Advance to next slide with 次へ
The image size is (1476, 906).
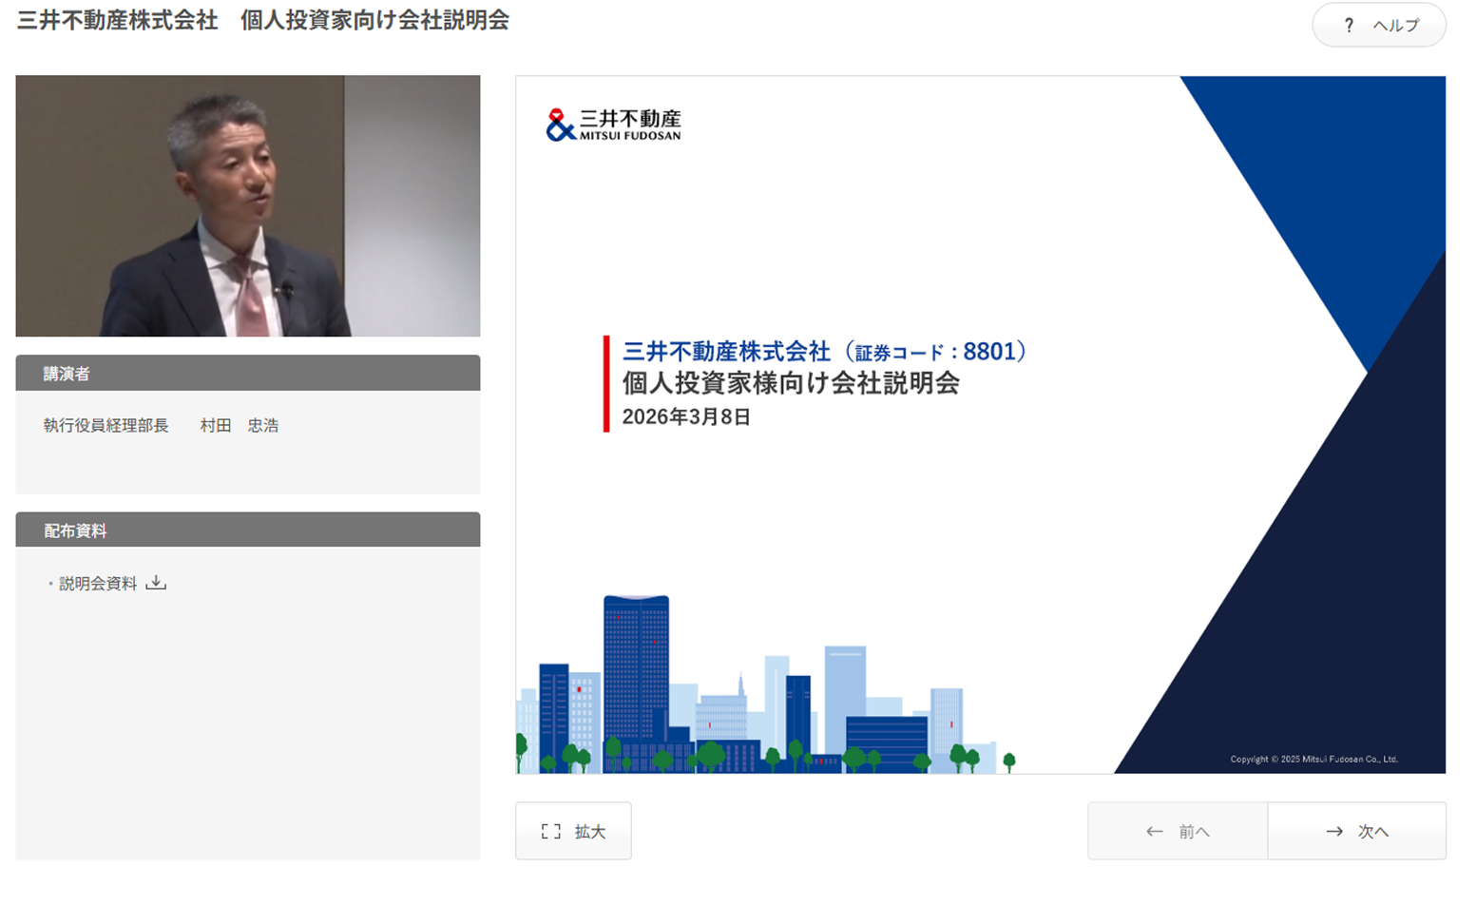[1356, 832]
